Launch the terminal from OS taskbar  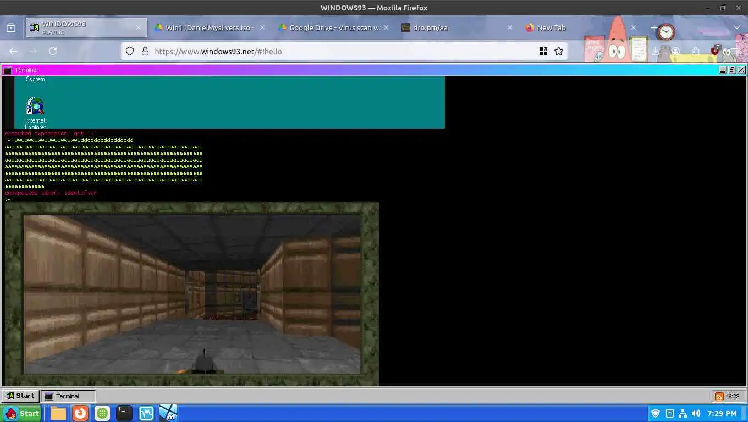point(124,413)
